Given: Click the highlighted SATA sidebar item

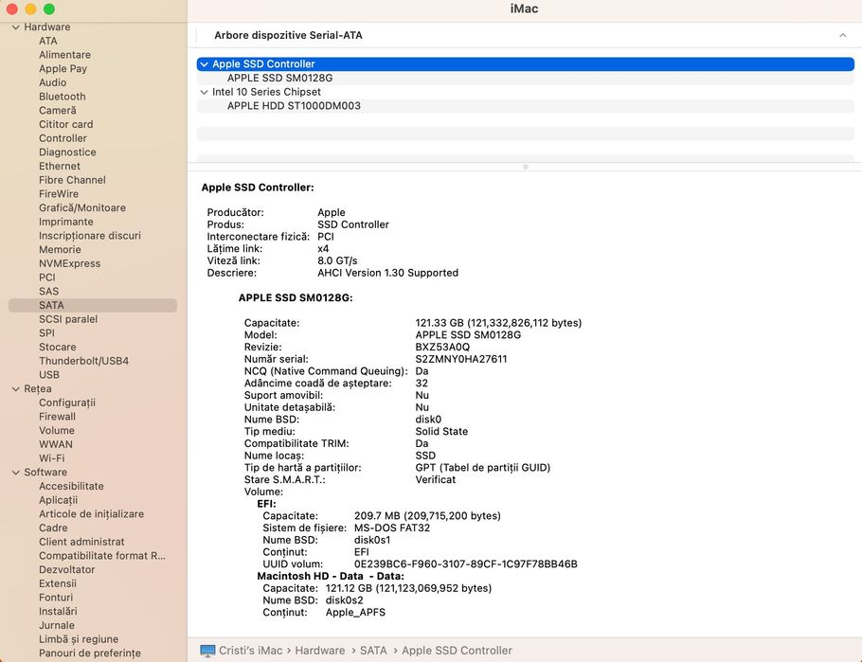Looking at the screenshot, I should tap(93, 305).
